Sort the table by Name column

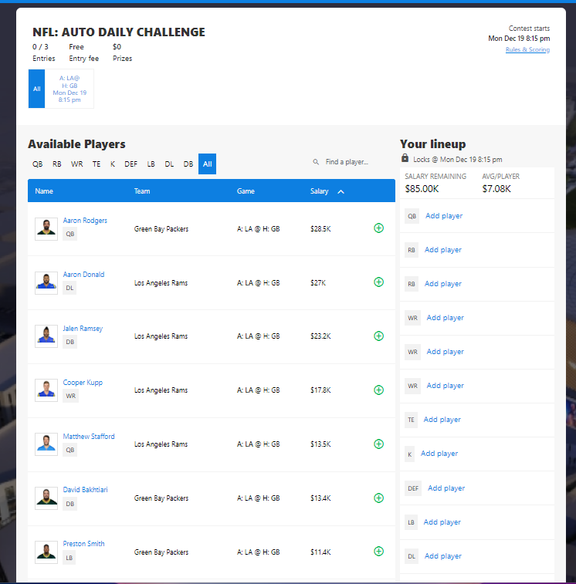click(x=44, y=191)
